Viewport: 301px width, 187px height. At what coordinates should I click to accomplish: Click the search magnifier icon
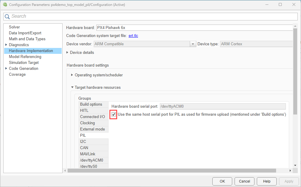click(7, 17)
